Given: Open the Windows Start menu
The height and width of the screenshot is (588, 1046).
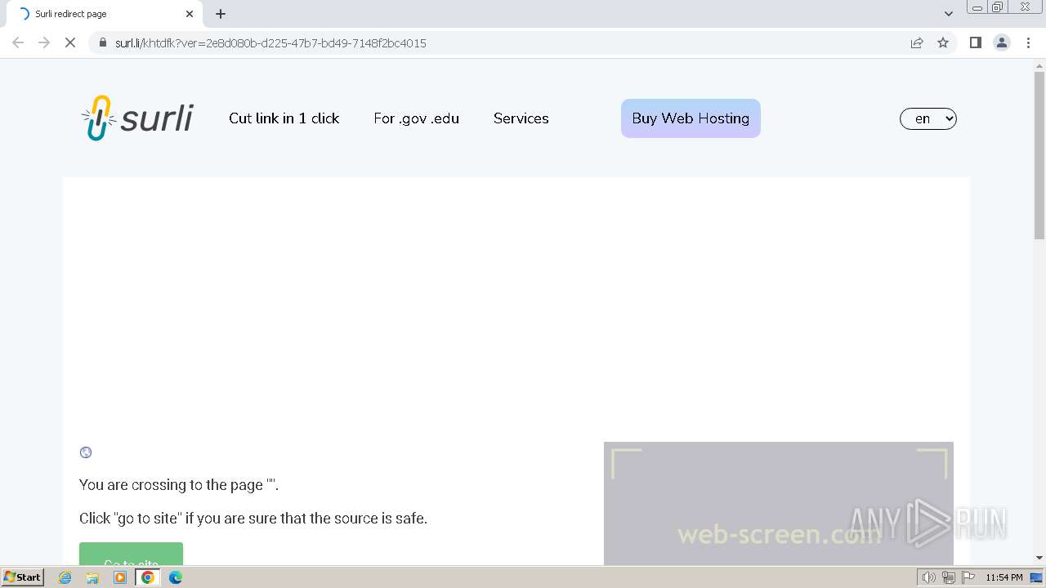Looking at the screenshot, I should coord(23,577).
